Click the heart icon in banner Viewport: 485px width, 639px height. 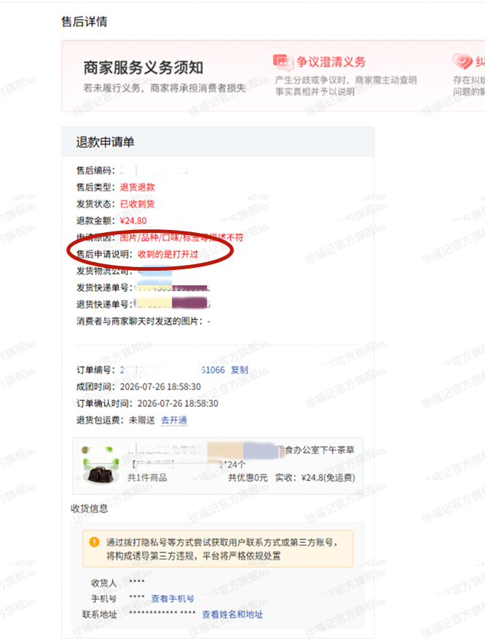[462, 61]
